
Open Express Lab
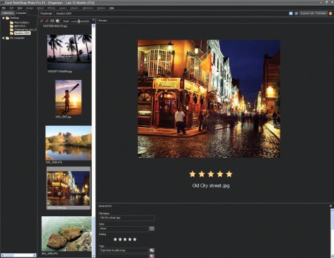click(x=307, y=13)
